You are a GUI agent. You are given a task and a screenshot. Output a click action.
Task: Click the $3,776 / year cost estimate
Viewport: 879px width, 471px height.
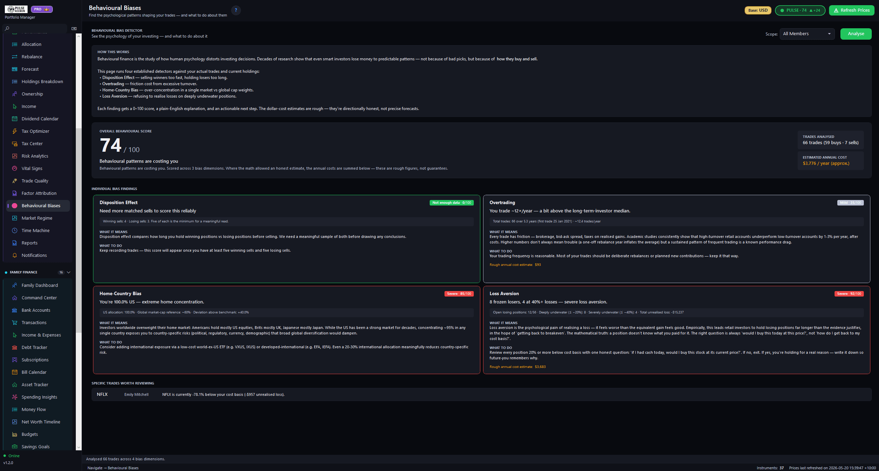[x=826, y=163]
